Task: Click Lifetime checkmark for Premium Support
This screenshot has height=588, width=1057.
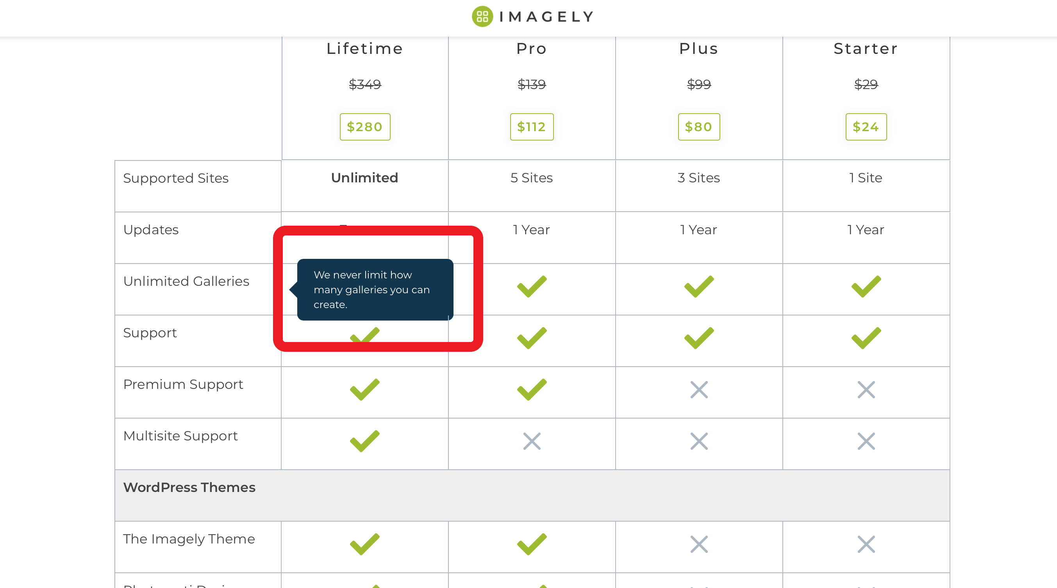Action: pos(364,389)
